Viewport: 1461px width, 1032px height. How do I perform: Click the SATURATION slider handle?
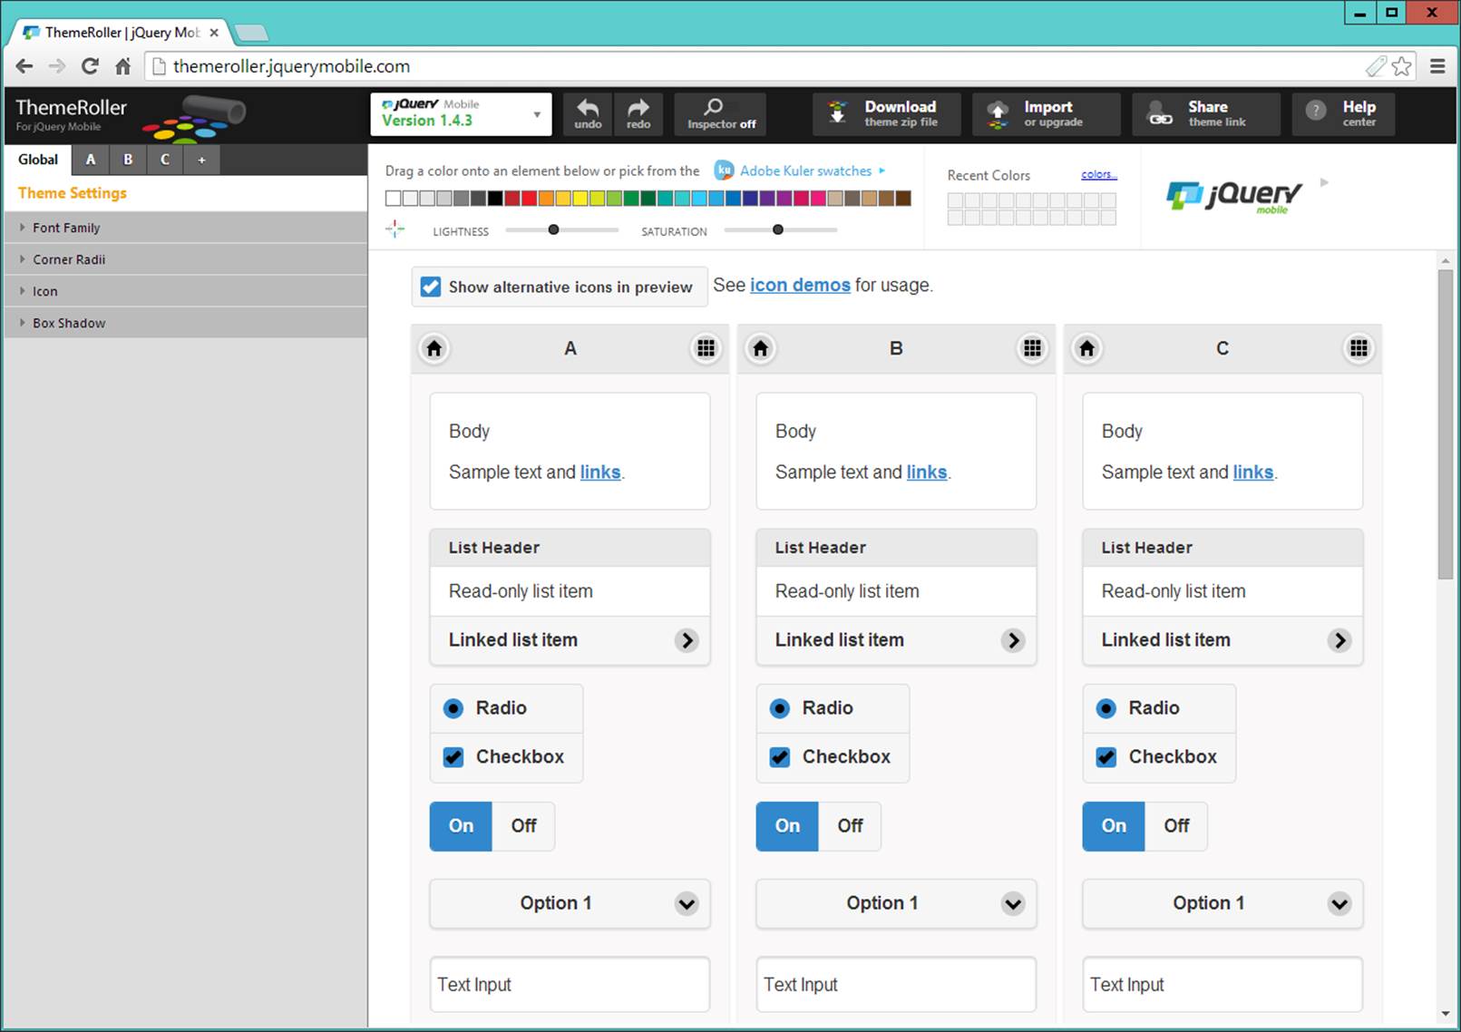pos(777,229)
